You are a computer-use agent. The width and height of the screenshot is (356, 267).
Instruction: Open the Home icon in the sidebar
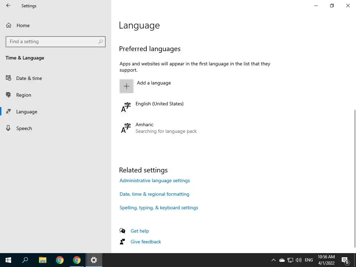click(x=9, y=25)
